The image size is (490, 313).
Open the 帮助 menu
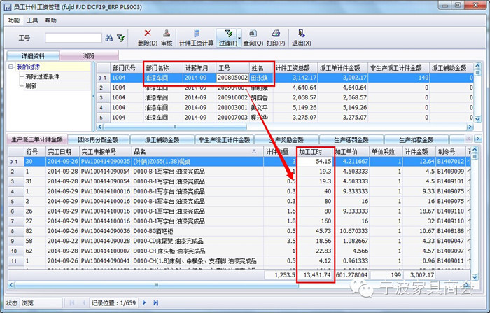pos(50,20)
